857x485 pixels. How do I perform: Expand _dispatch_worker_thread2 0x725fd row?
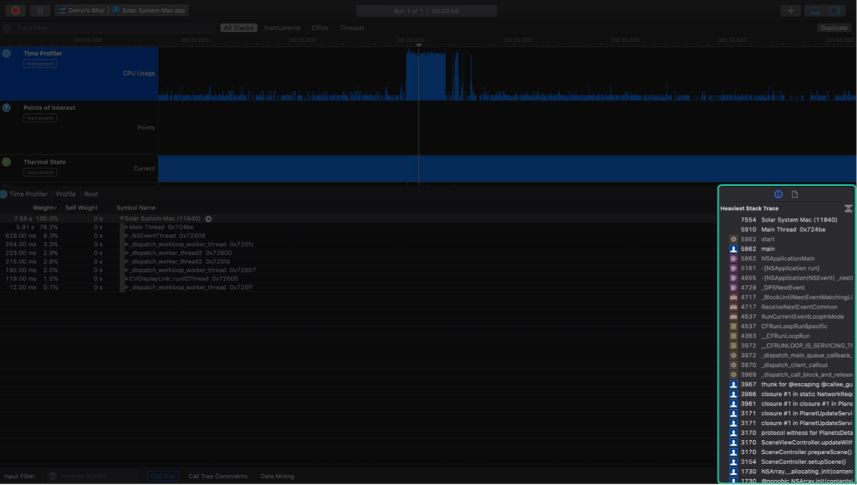127,262
